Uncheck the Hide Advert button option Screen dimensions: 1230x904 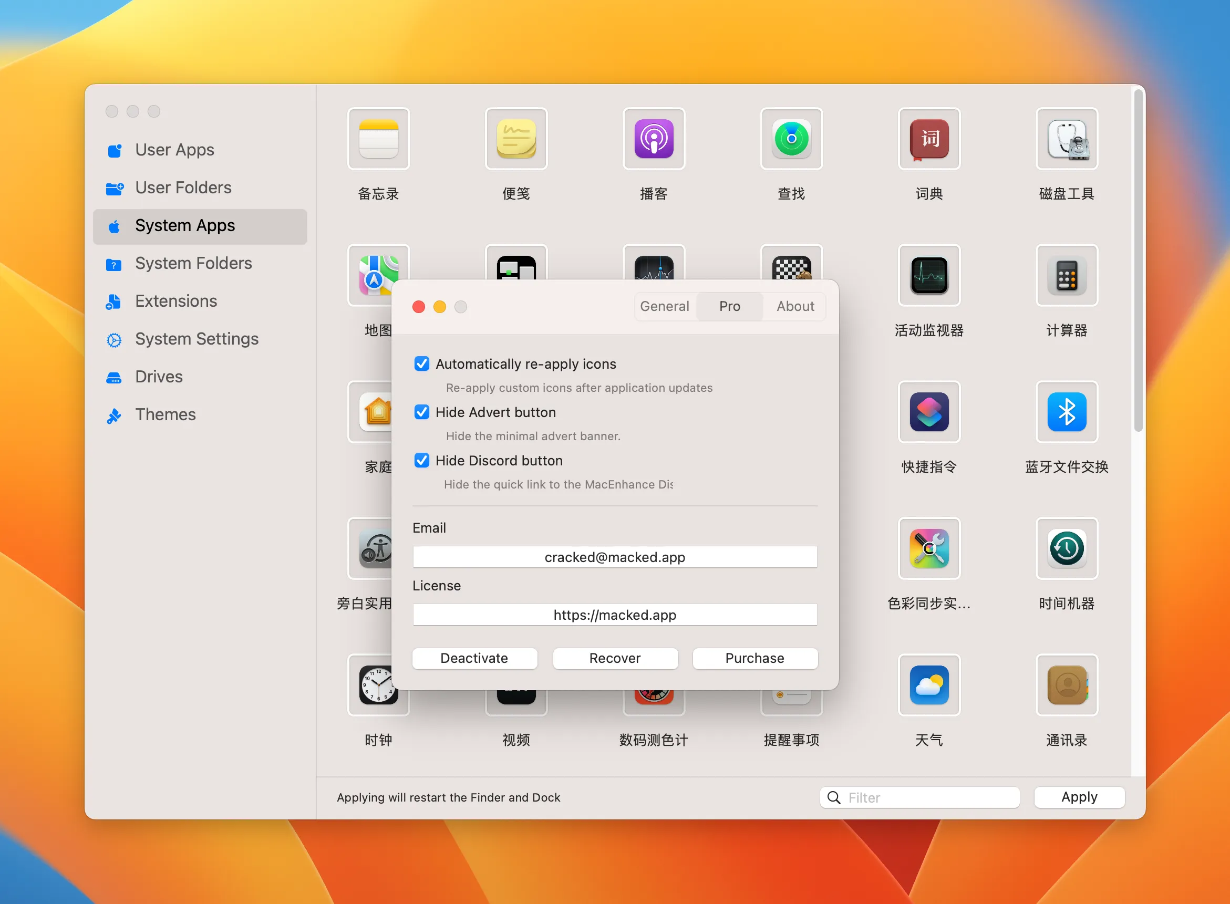pyautogui.click(x=421, y=412)
